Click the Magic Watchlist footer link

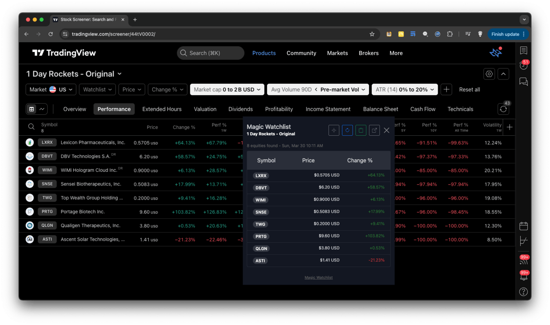[318, 277]
